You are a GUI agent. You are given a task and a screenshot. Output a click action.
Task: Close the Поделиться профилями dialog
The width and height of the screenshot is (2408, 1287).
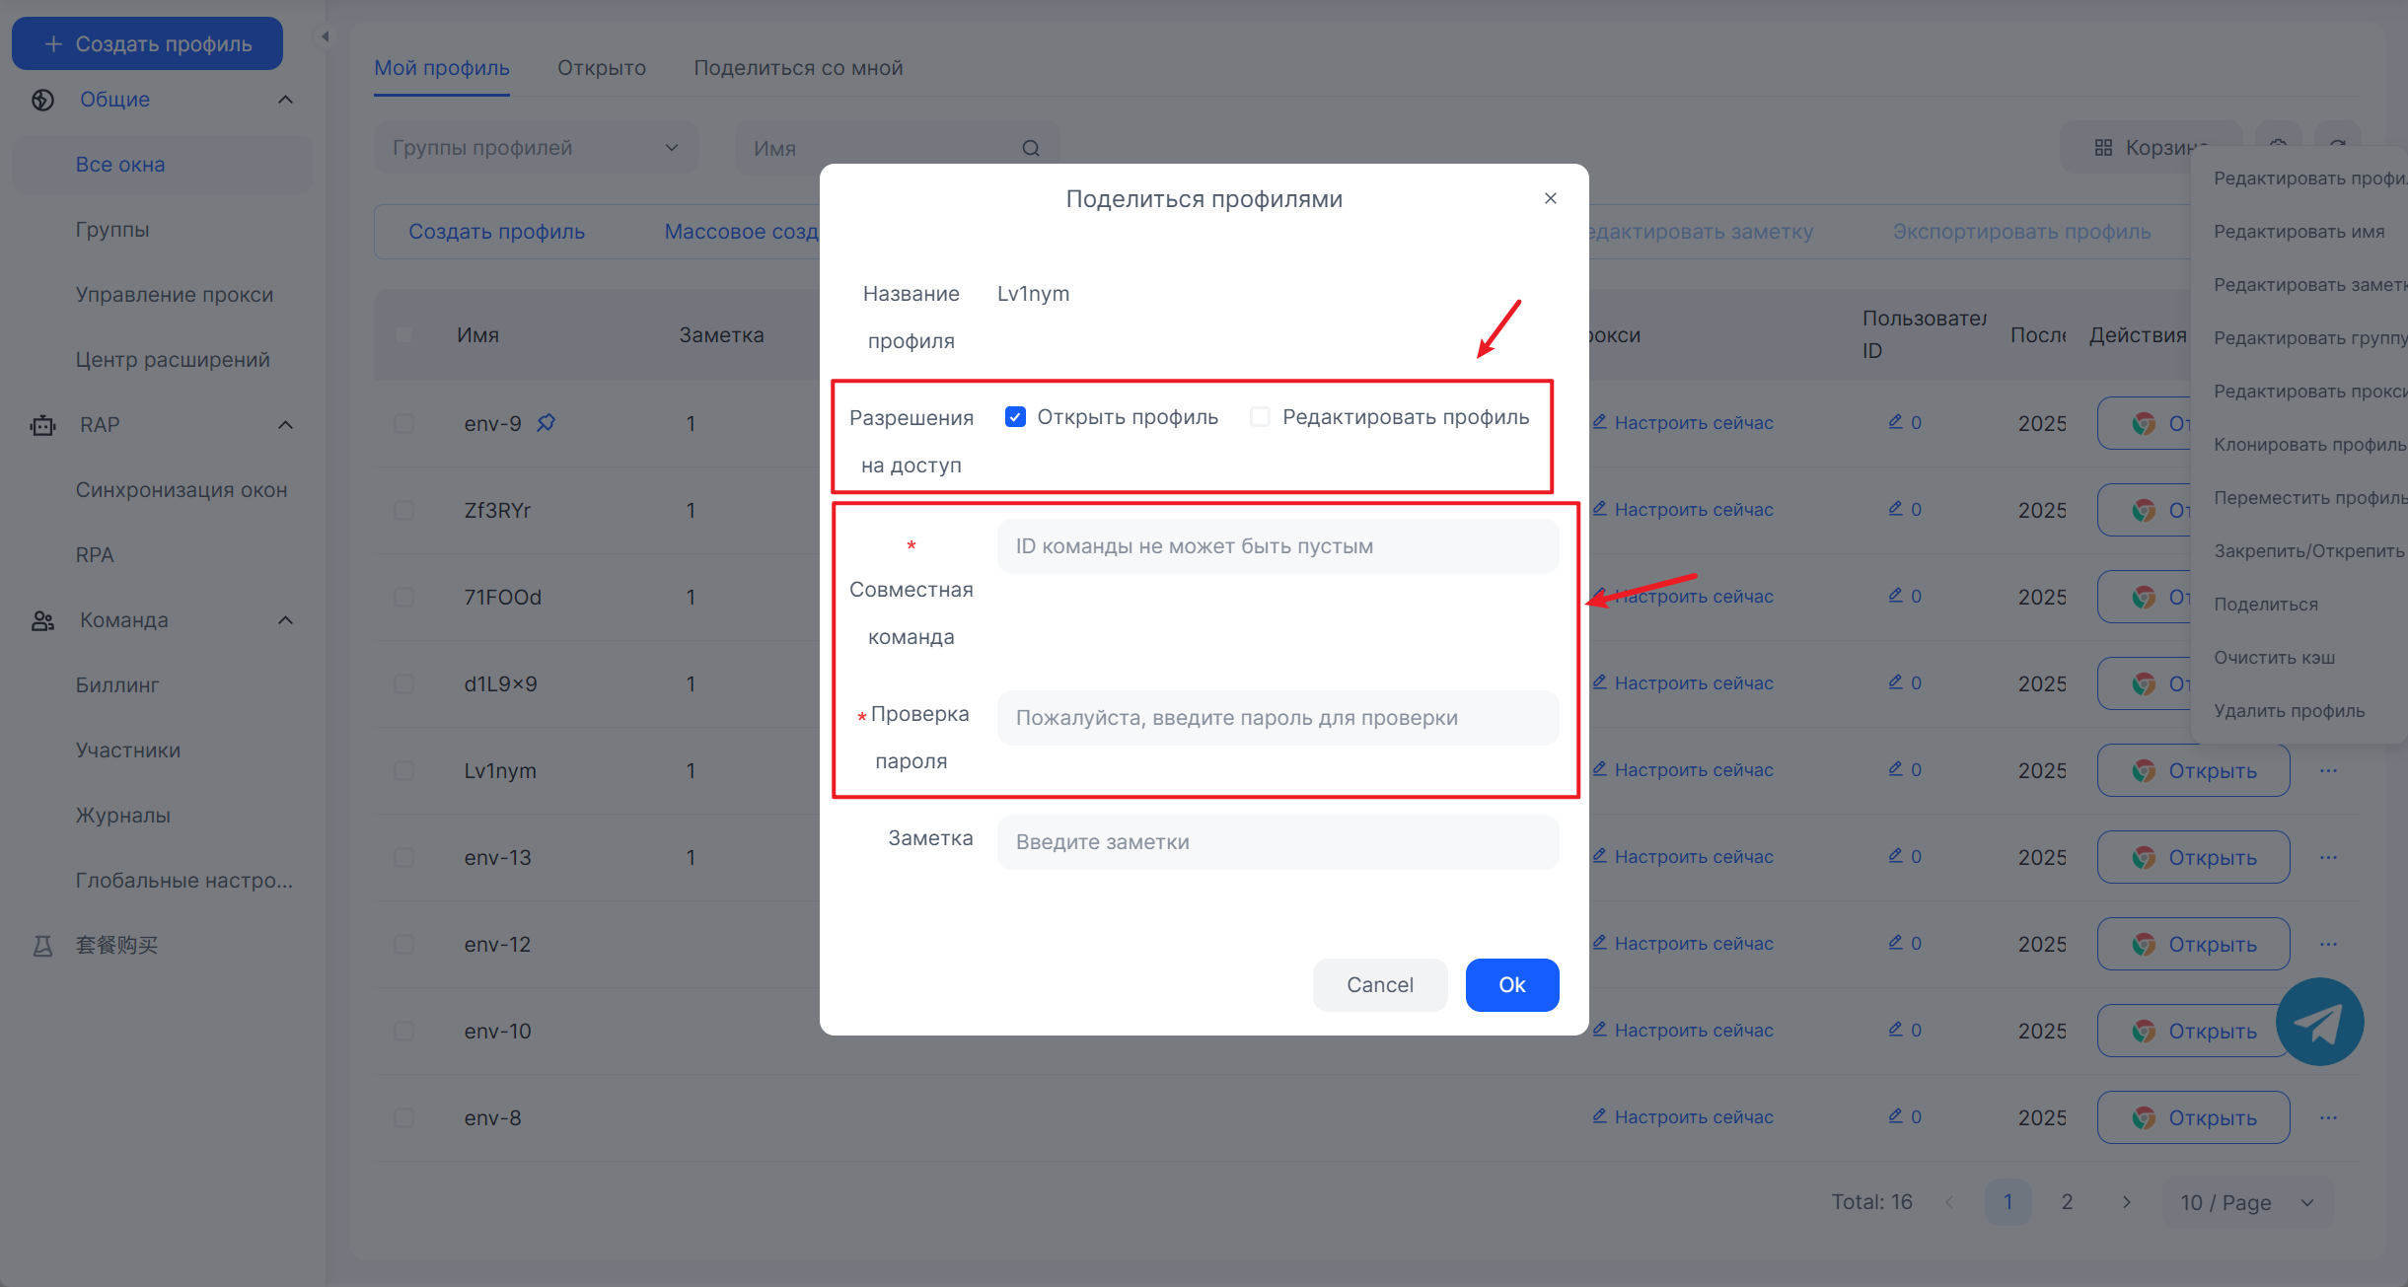click(1550, 198)
